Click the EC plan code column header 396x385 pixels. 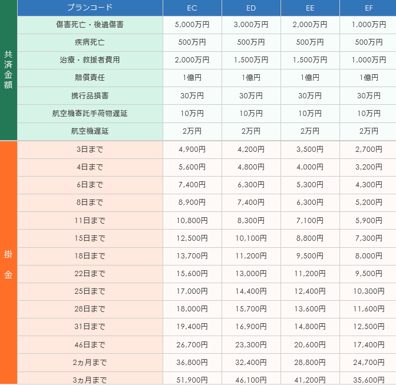(192, 8)
